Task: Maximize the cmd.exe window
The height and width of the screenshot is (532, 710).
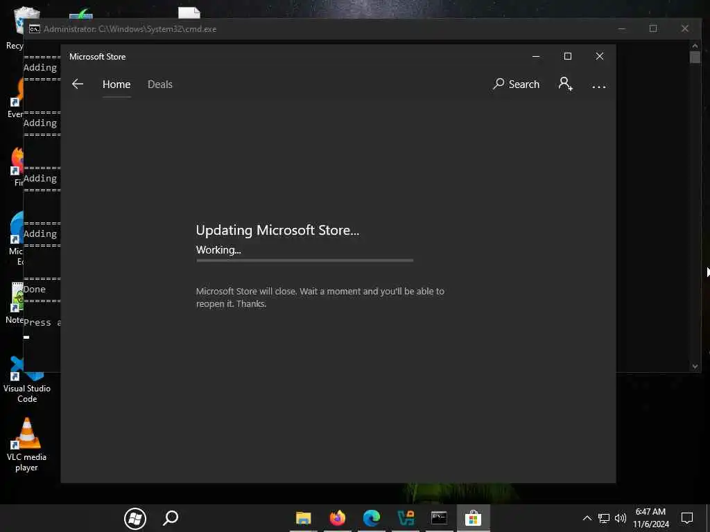Action: [653, 28]
